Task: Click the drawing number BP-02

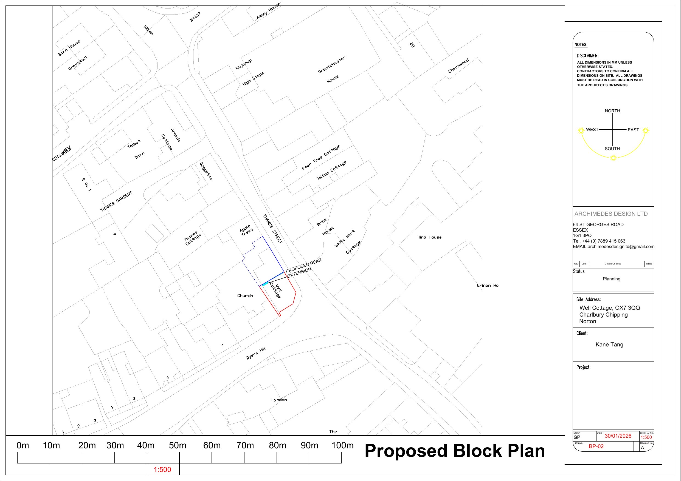Action: [596, 446]
